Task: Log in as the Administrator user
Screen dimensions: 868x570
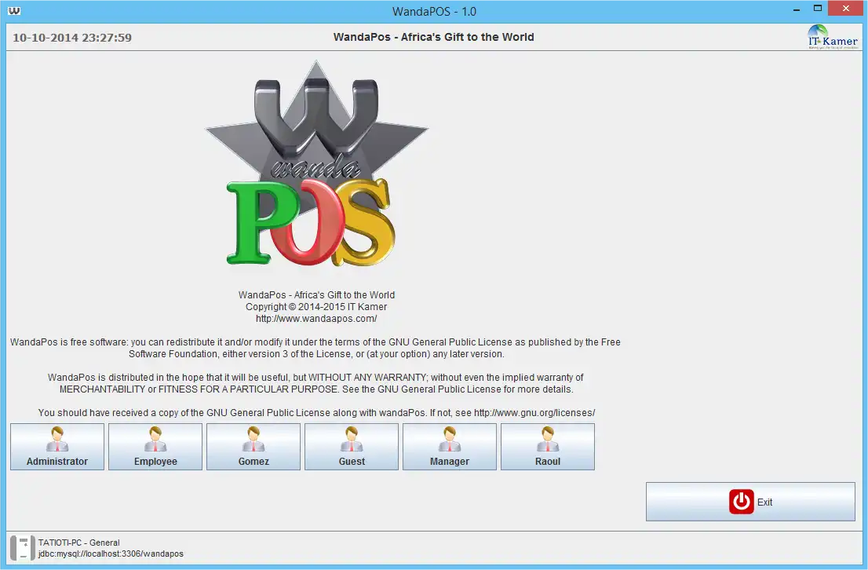Action: pos(57,447)
